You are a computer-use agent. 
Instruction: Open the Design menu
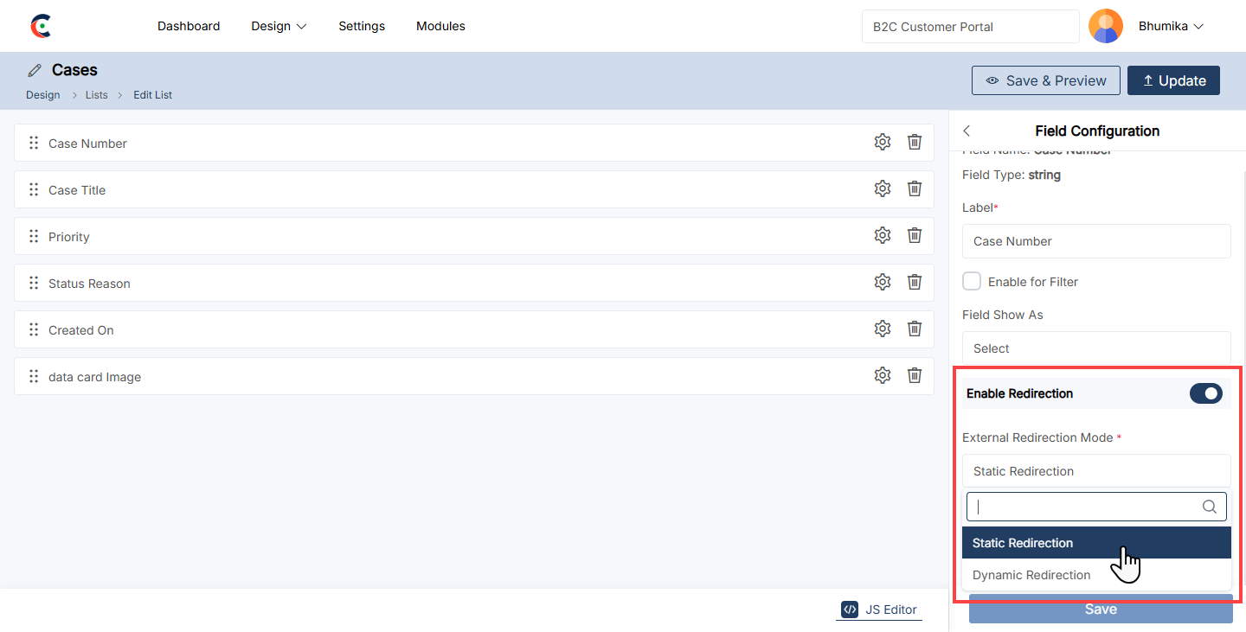279,27
